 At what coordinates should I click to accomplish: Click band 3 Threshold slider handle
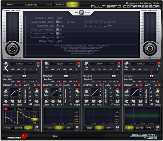point(114,76)
